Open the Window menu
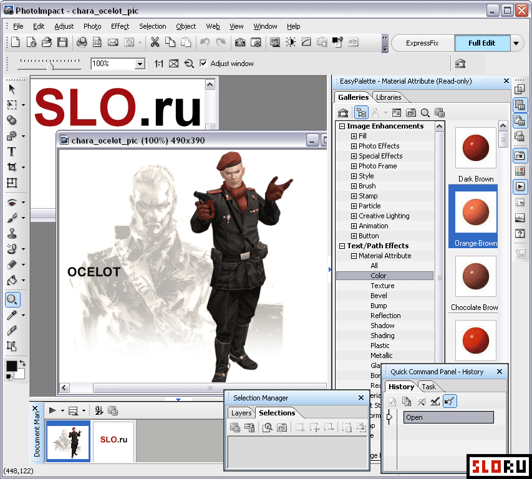The width and height of the screenshot is (532, 479). [265, 26]
